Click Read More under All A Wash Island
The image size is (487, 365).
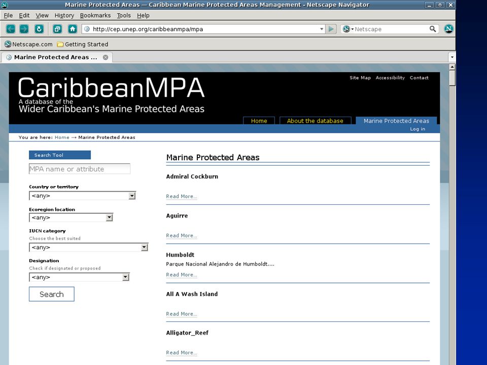(182, 313)
